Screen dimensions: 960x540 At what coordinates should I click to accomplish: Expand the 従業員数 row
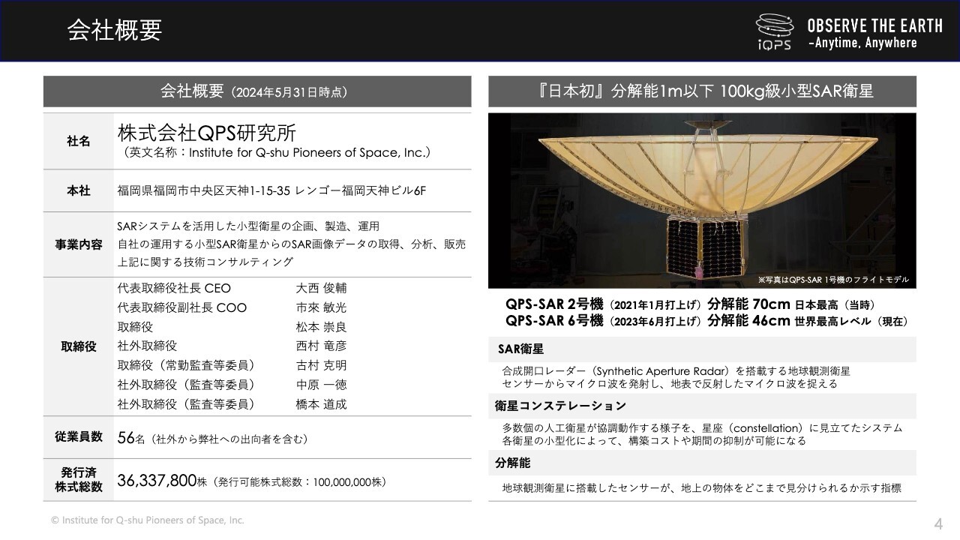click(77, 437)
